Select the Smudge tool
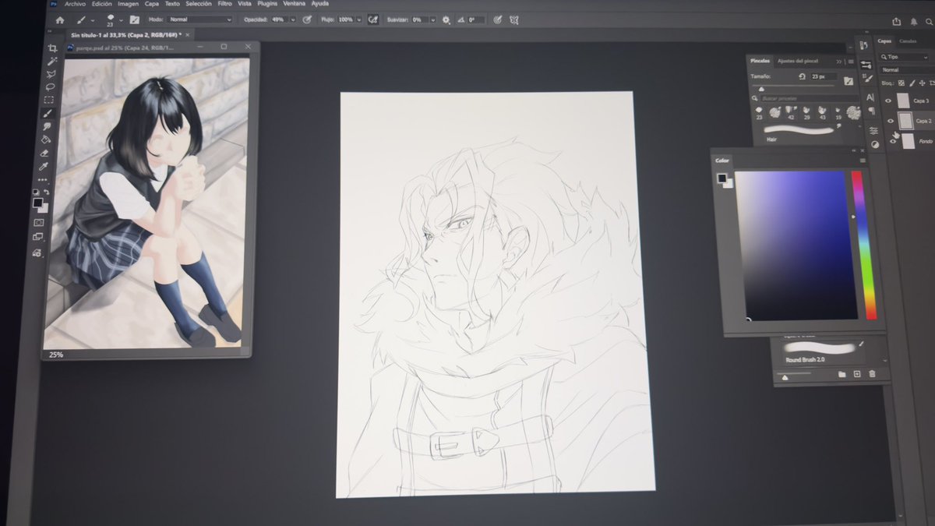This screenshot has width=935, height=526. point(48,125)
